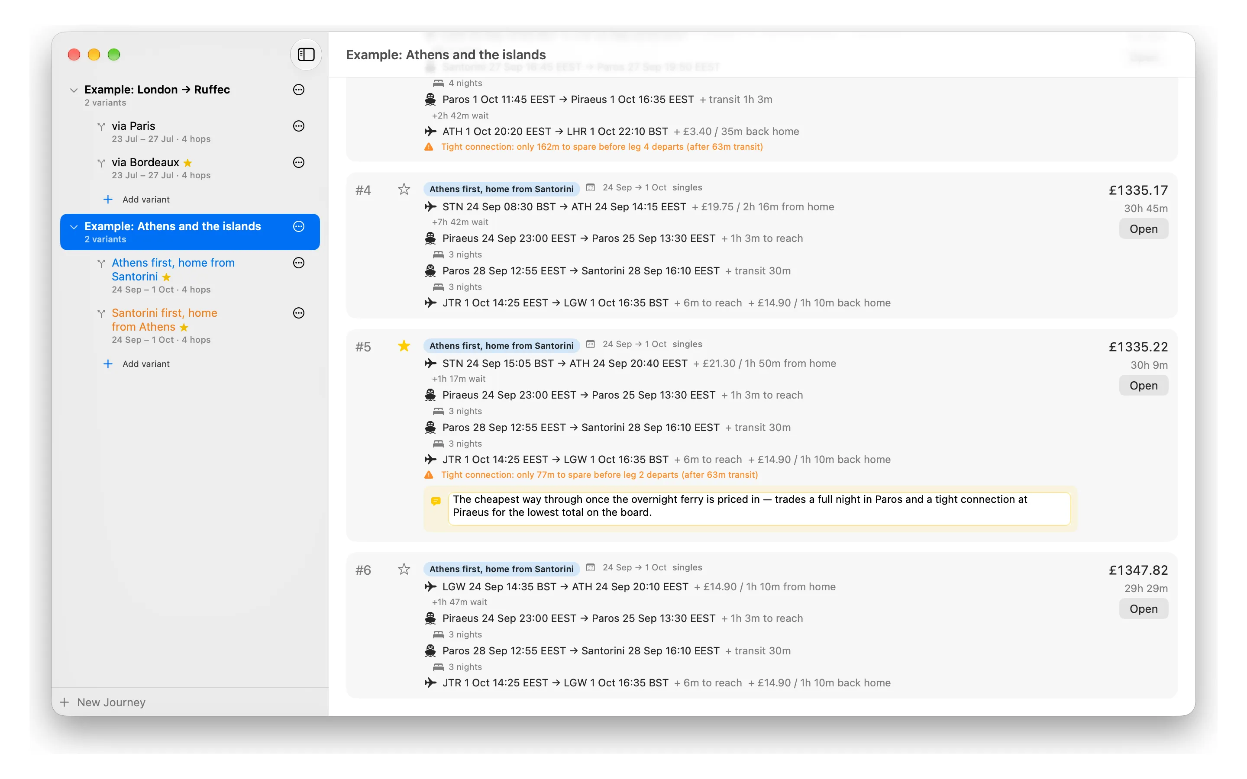Click the JTR → LGW flight leg in itinerary #4

658,303
